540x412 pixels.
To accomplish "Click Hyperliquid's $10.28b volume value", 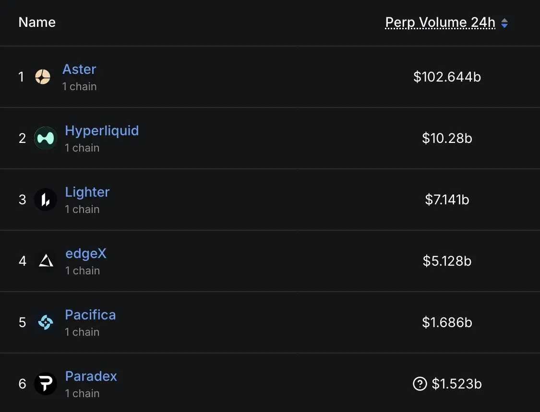I will tap(447, 138).
